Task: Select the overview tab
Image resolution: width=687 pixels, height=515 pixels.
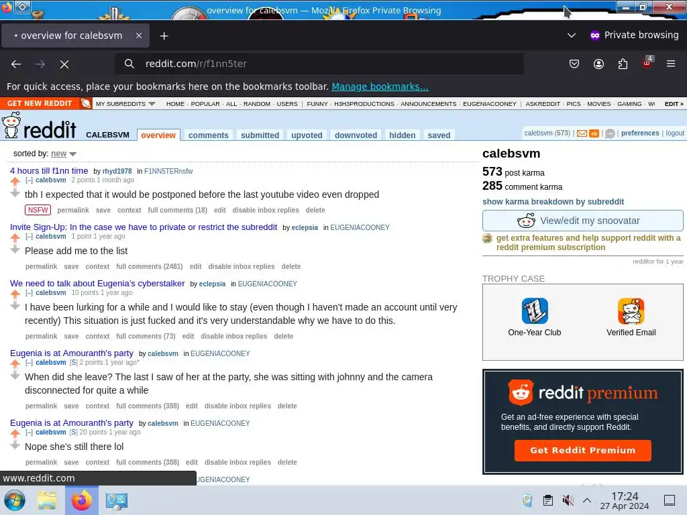Action: 158,135
